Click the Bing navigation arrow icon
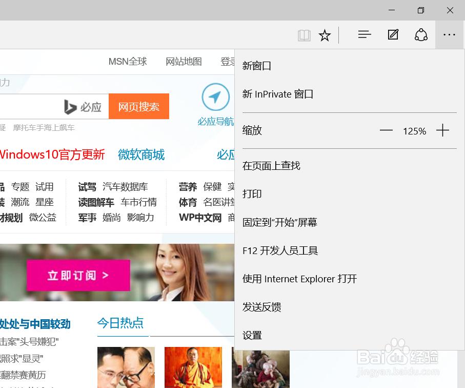Viewport: 465px width, 388px height. tap(216, 97)
